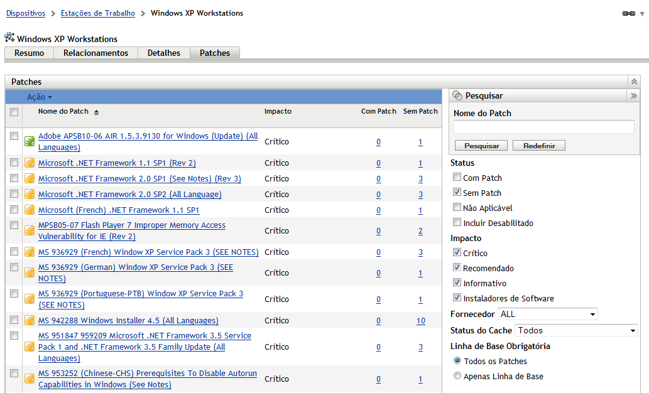Screen dimensions: 649x393
Task: Click the Sem Patch count link for MS 942288
Action: 420,320
